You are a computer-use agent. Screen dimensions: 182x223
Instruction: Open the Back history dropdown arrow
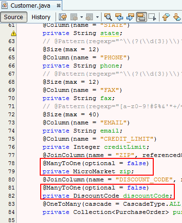click(81, 17)
